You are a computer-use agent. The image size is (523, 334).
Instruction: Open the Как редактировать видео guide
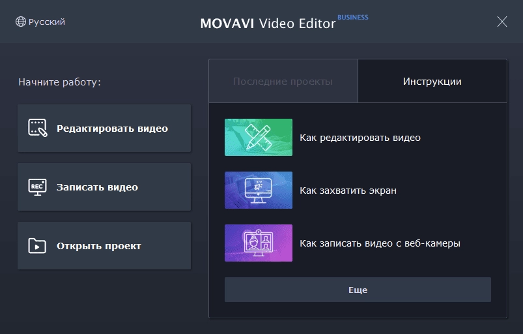point(360,138)
